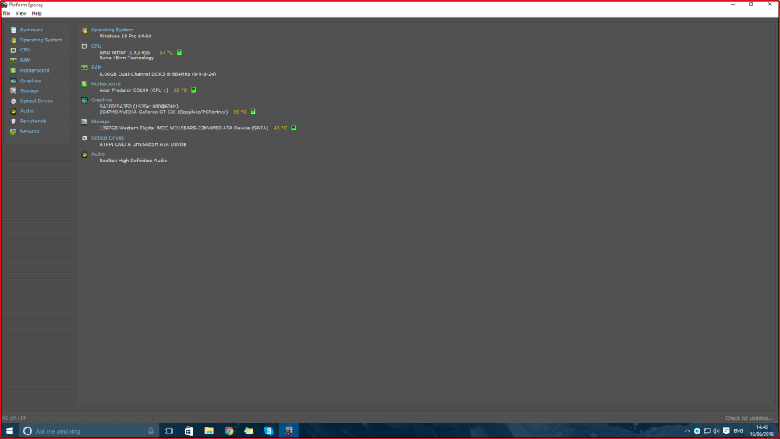Screen dimensions: 780x439
Task: Click the GPU temperature green indicator
Action: click(x=253, y=112)
